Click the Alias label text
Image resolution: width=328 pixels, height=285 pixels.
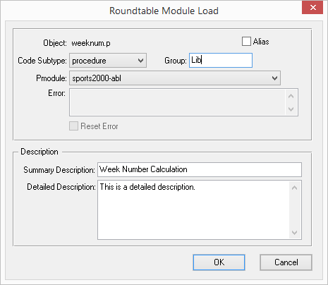pyautogui.click(x=261, y=42)
